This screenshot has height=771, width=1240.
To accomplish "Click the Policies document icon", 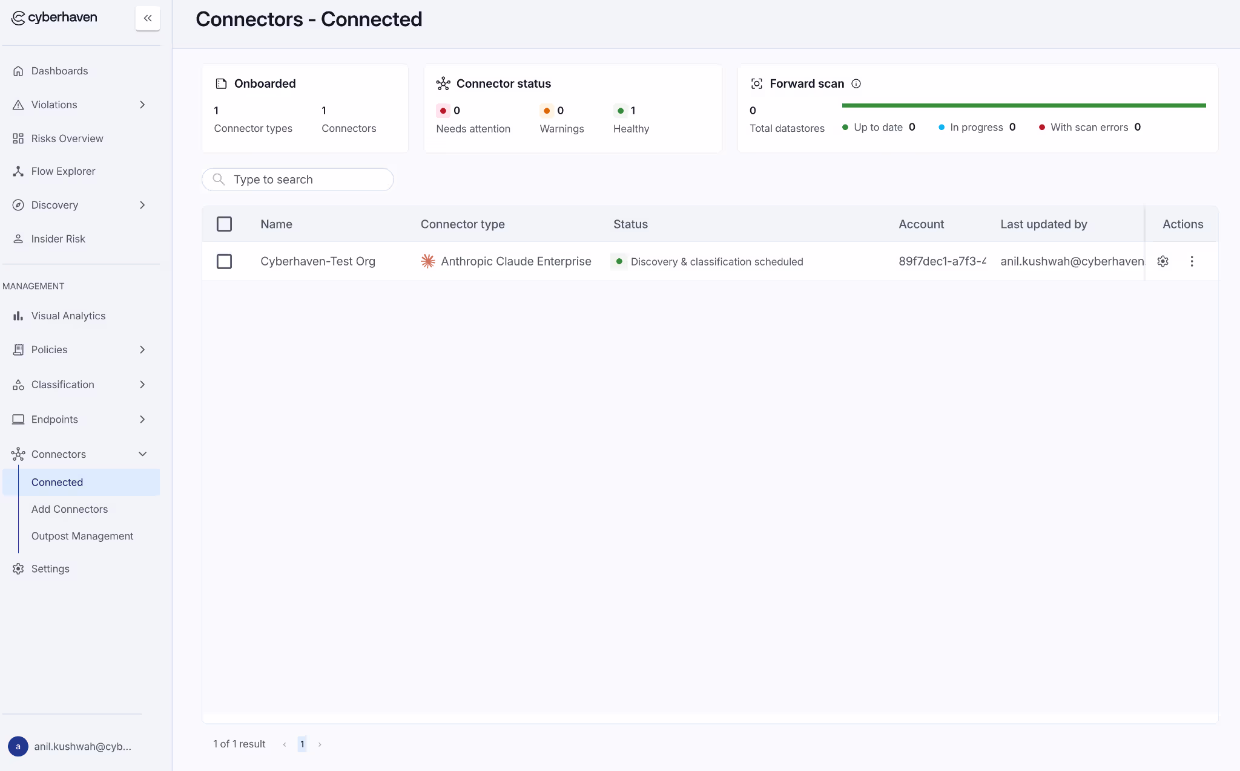I will click(18, 350).
